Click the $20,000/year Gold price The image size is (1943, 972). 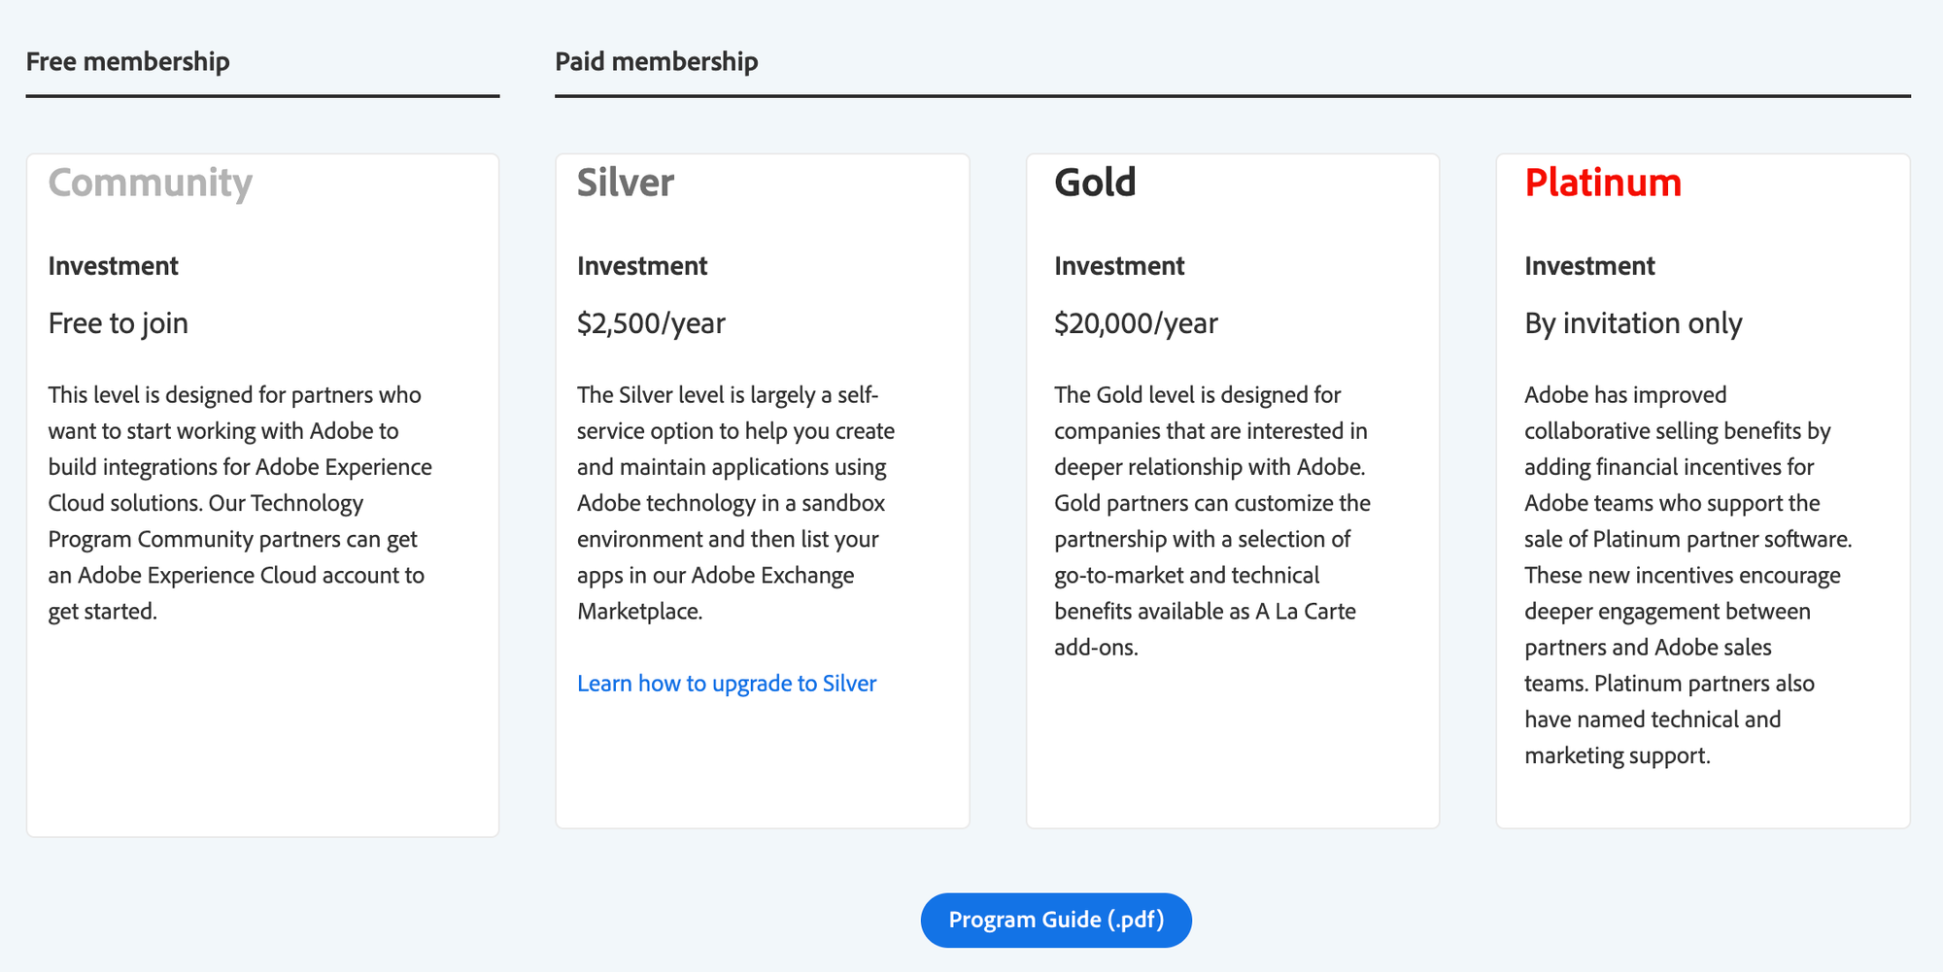point(1136,323)
